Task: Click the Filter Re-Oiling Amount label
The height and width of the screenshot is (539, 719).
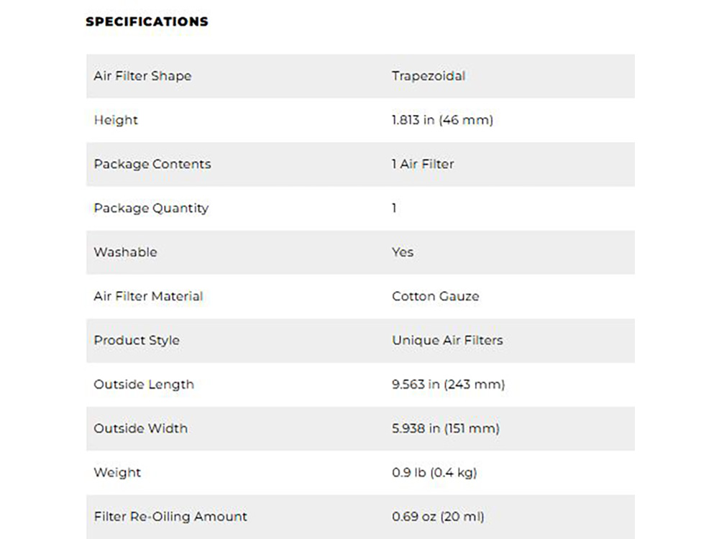Action: coord(170,516)
